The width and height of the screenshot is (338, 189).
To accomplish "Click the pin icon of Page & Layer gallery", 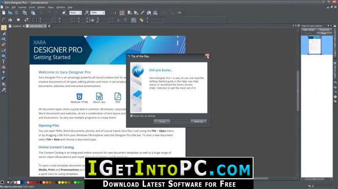I will pyautogui.click(x=328, y=26).
